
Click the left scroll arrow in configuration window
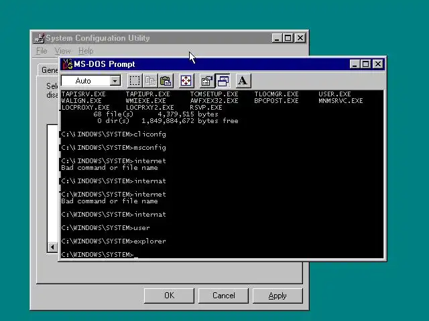(52, 247)
